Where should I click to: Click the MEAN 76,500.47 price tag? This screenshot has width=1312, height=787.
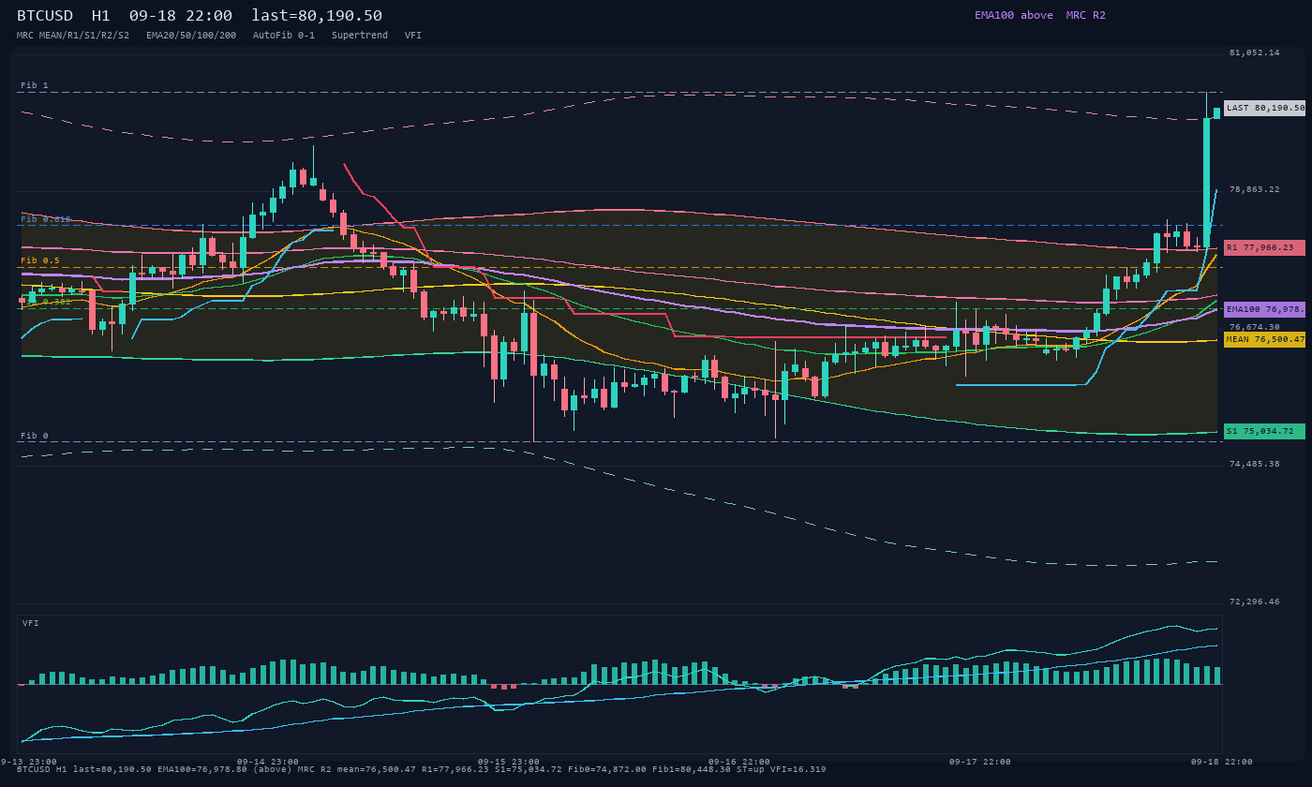pyautogui.click(x=1265, y=339)
